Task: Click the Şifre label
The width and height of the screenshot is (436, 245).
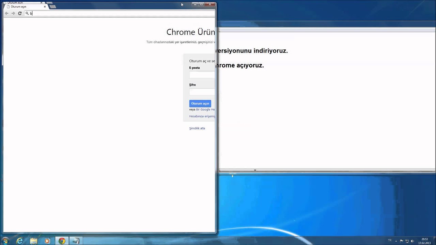Action: coord(192,85)
